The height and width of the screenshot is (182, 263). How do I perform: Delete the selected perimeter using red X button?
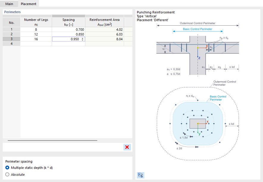(127, 147)
